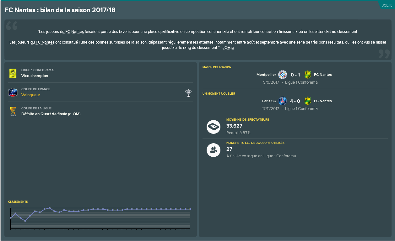Click the 'Défaite en Quart de finale' result

click(44, 114)
